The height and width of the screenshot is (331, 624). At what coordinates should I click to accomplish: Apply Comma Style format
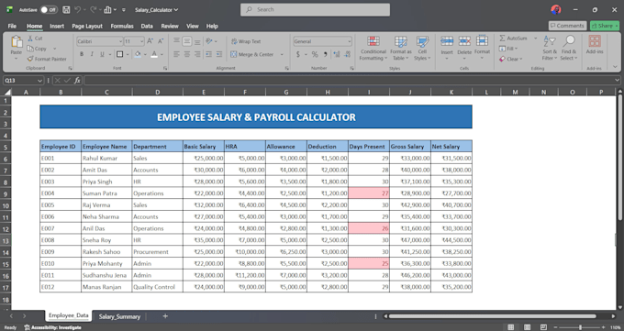click(326, 54)
